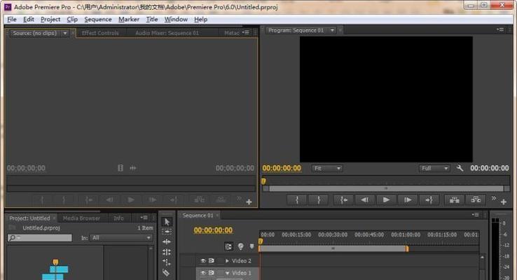This screenshot has height=280, width=517.
Task: Click the timeline zoom scroll bar
Action: click(333, 248)
